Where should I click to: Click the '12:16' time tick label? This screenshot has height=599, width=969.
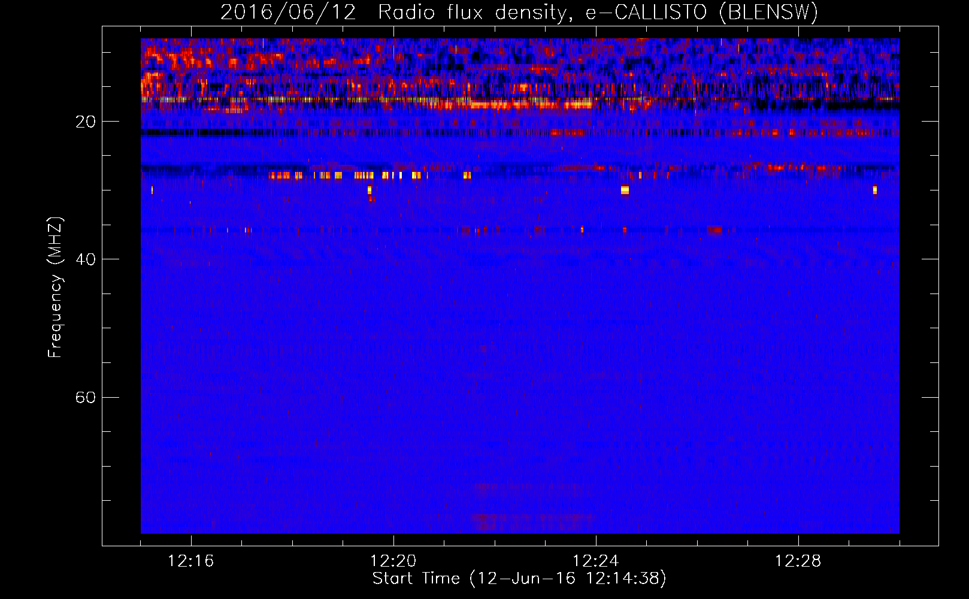pyautogui.click(x=190, y=561)
